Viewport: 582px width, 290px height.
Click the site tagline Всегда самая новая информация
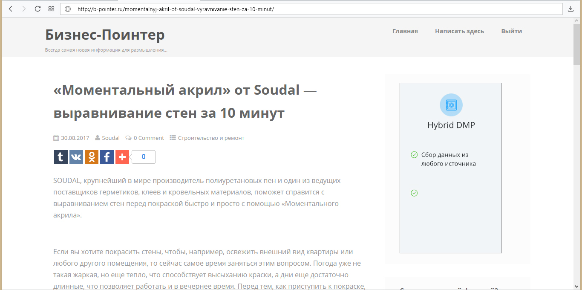point(106,50)
